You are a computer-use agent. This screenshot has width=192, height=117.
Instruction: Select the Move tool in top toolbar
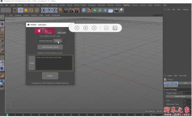click(x=20, y=10)
